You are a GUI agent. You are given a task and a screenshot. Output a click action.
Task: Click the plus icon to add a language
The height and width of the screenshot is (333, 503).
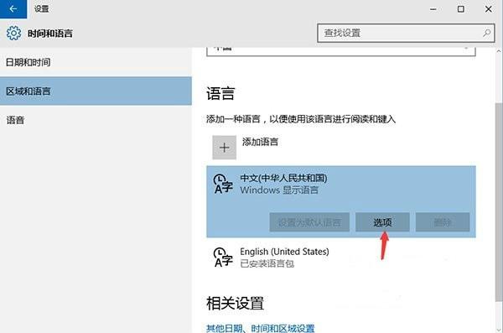coord(224,148)
